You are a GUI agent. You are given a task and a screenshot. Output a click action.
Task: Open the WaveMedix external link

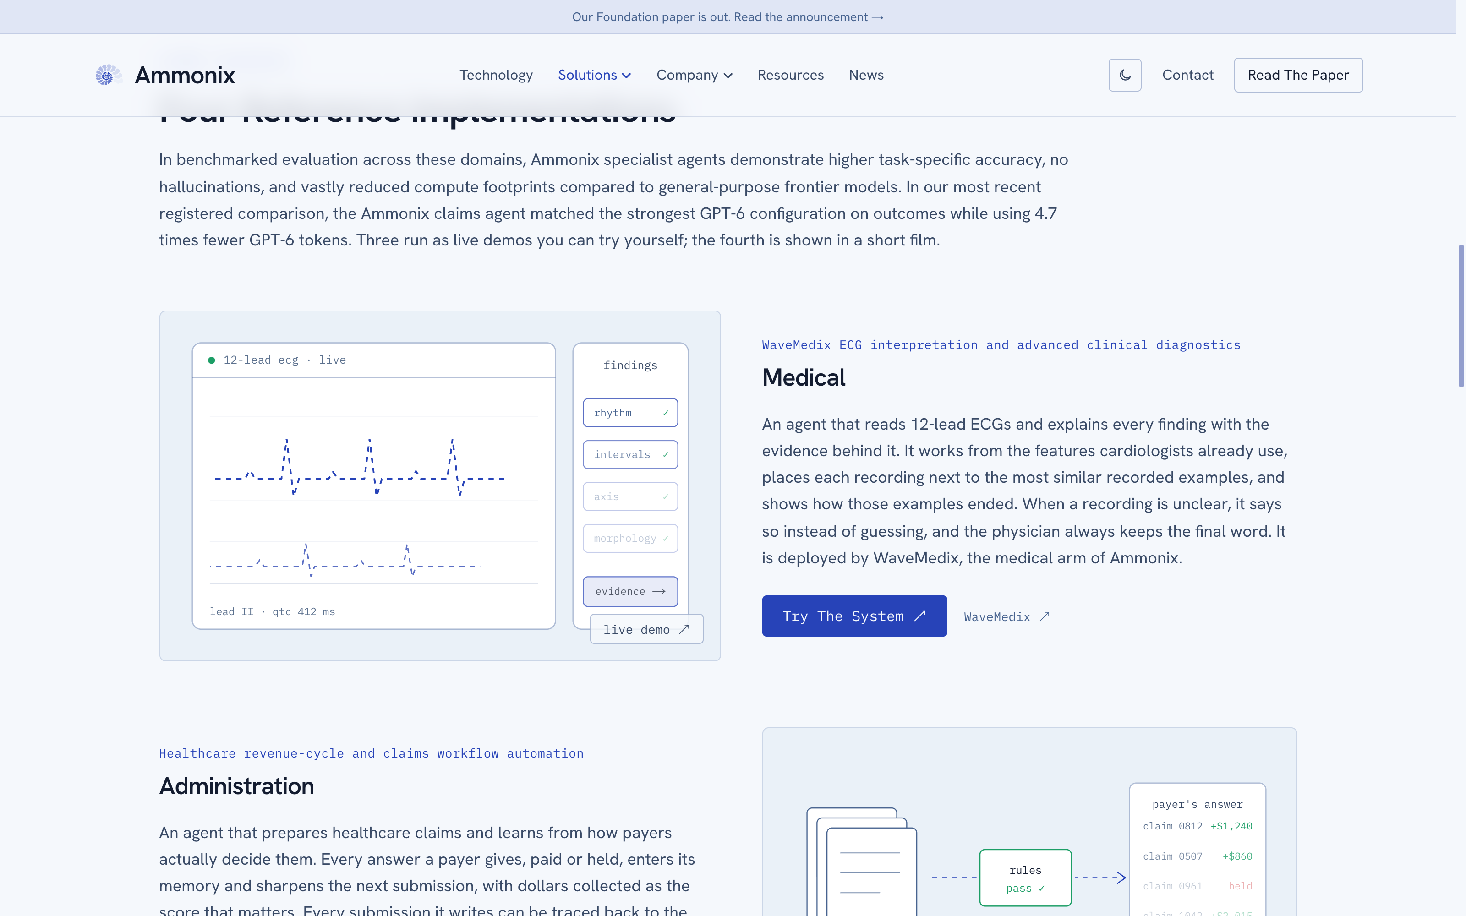pyautogui.click(x=1007, y=617)
